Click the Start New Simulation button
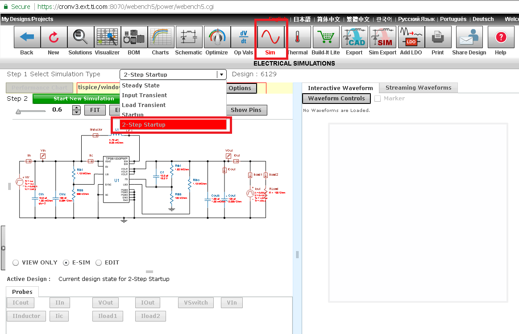Viewport: 519px width, 334px height. click(76, 99)
